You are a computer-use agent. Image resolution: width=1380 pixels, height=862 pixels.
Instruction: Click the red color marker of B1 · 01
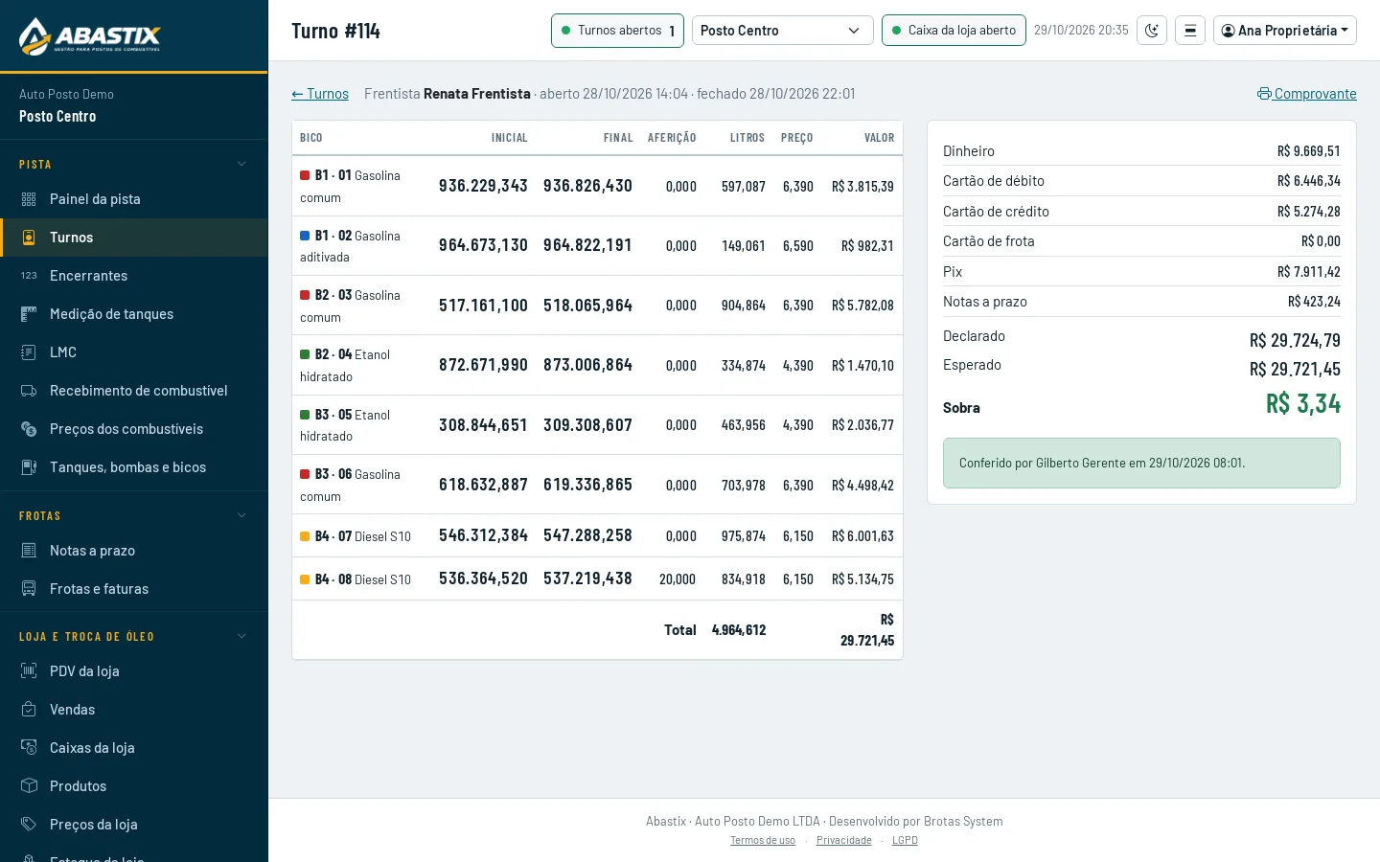pyautogui.click(x=305, y=175)
